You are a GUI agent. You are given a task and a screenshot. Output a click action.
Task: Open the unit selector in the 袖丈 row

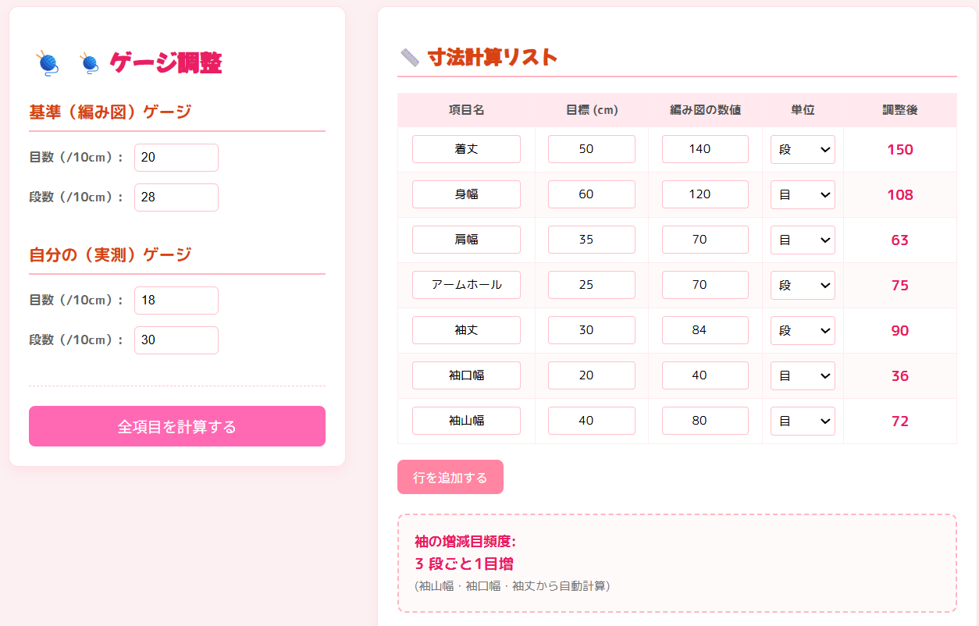tap(803, 330)
